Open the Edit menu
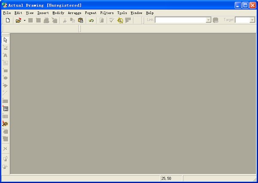The width and height of the screenshot is (258, 183). [18, 13]
